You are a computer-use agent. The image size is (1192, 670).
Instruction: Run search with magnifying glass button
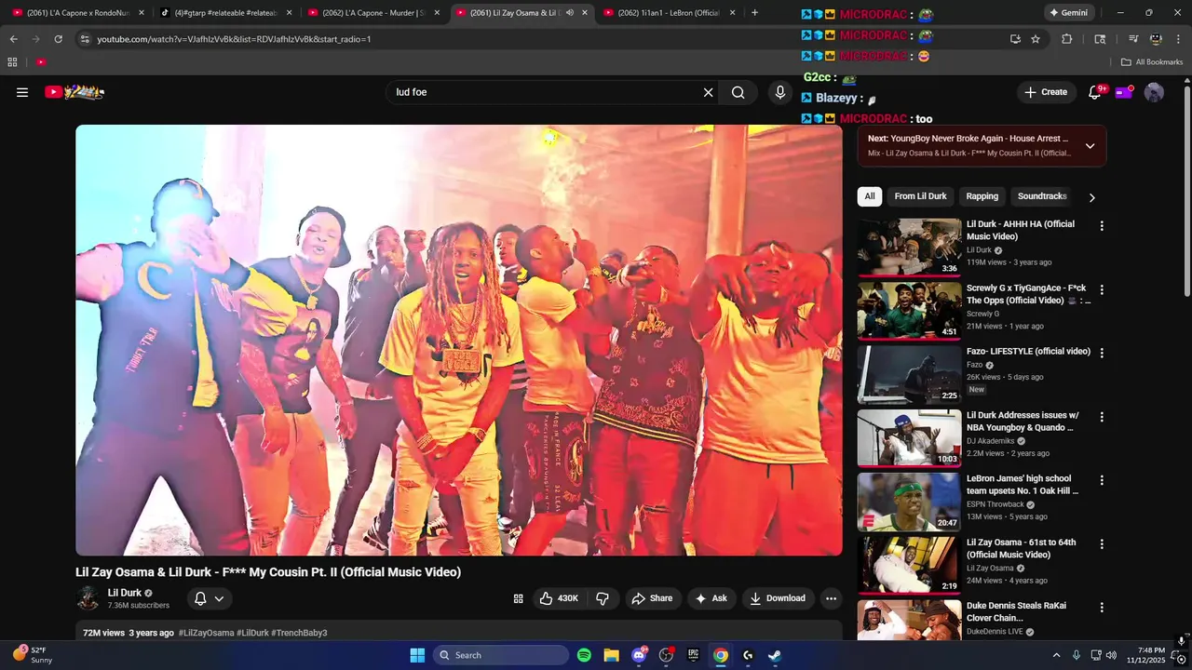click(738, 92)
